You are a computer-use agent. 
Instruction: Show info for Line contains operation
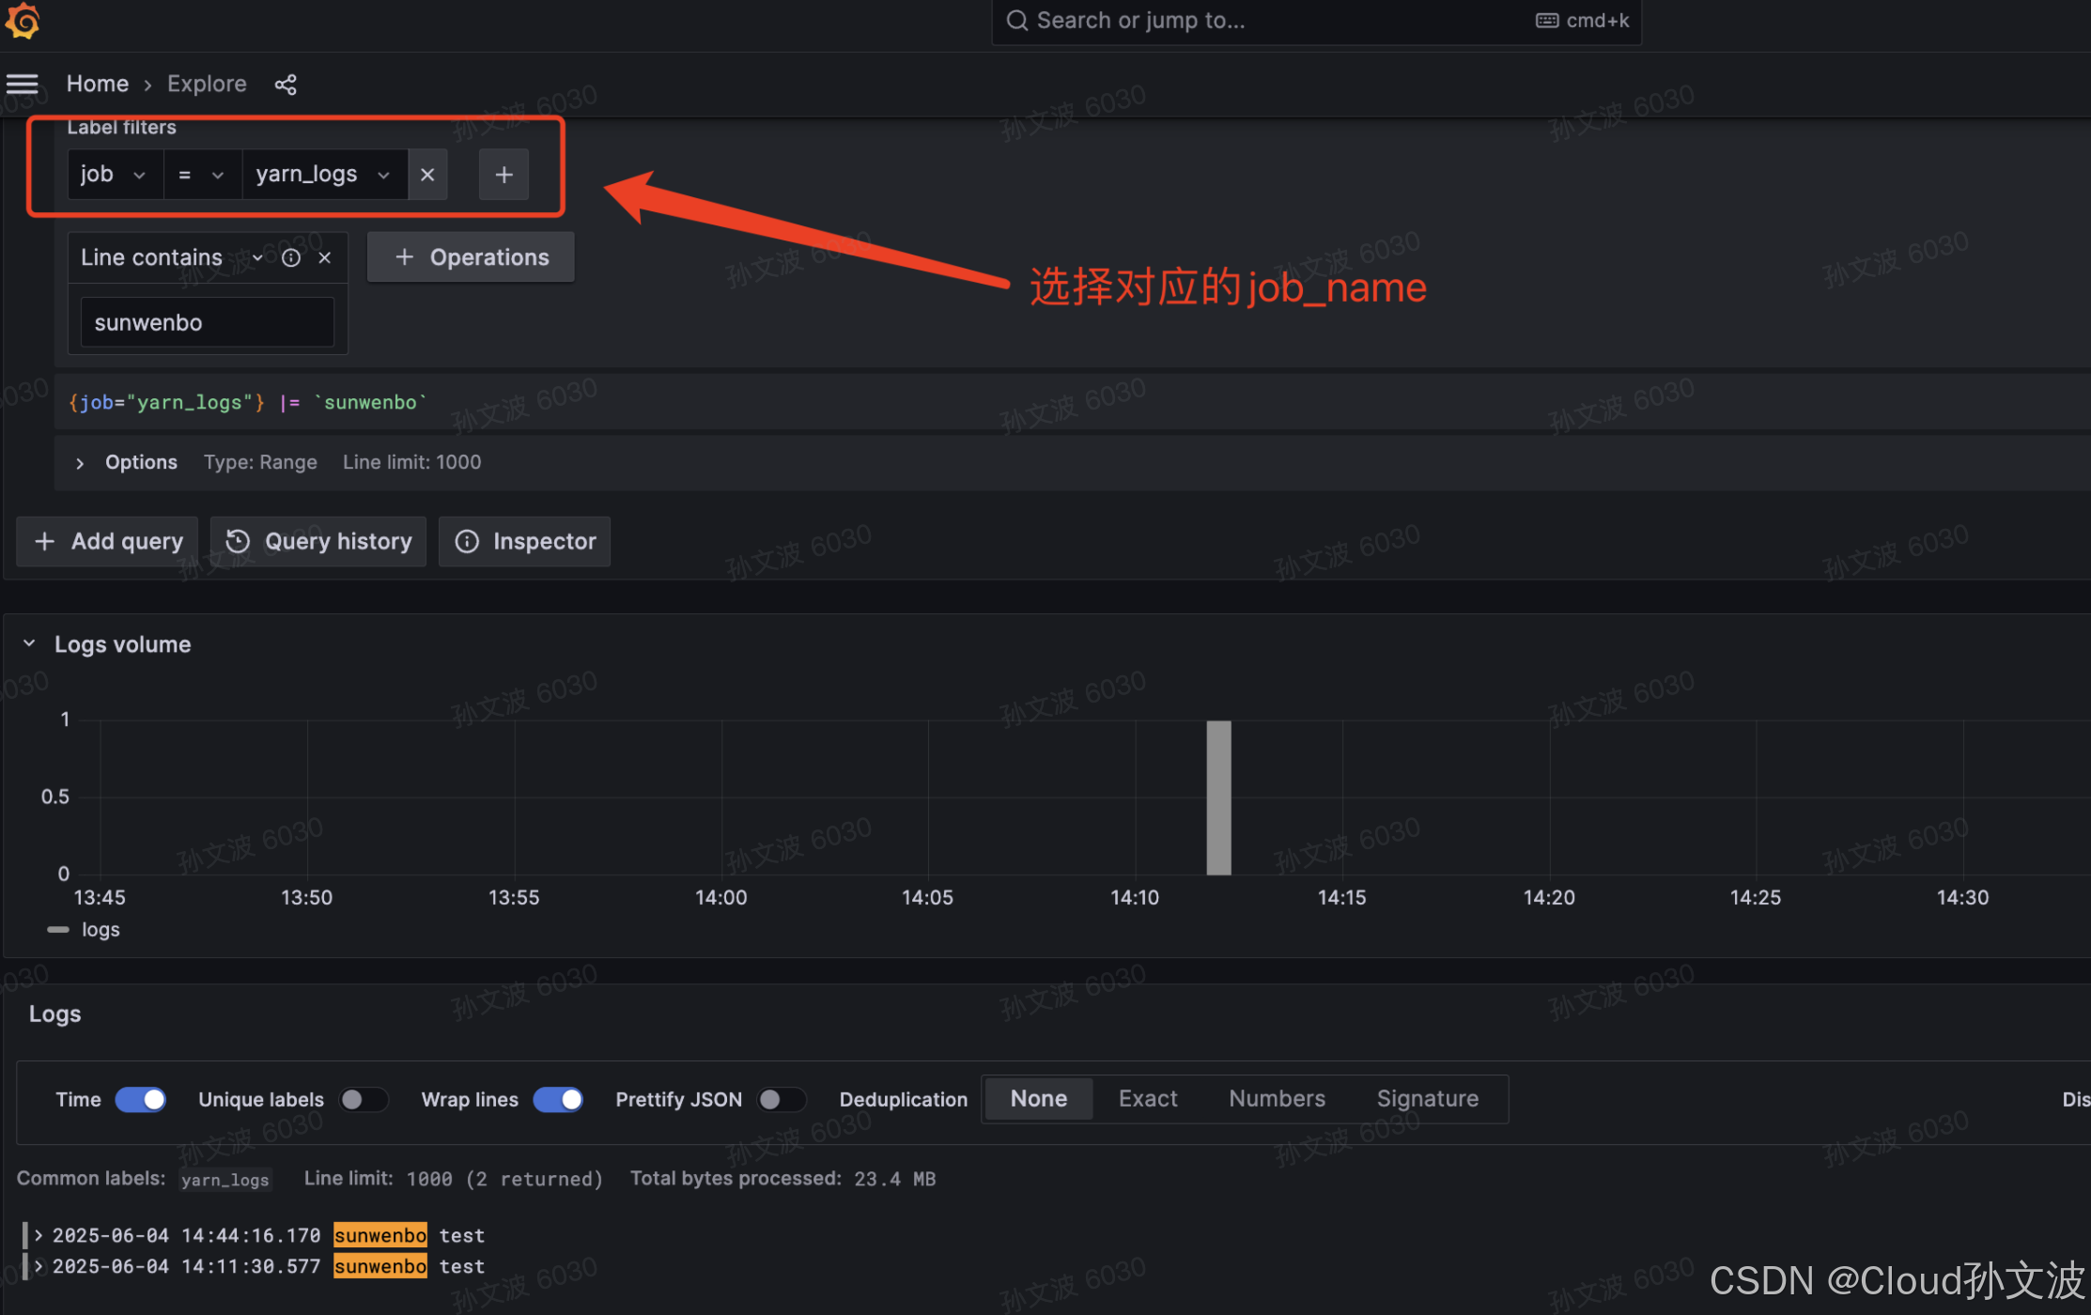(x=291, y=257)
